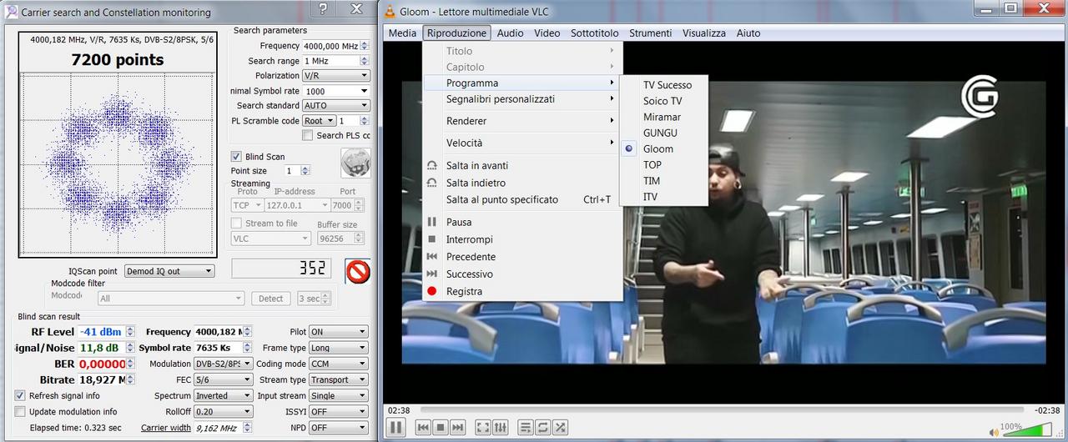Click the stop button in VLC's bottom toolbar
This screenshot has width=1068, height=442.
441,427
